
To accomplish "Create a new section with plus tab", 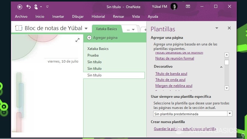I will 145,29.
